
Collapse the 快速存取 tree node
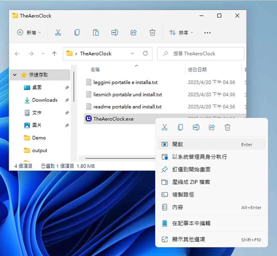click(15, 75)
